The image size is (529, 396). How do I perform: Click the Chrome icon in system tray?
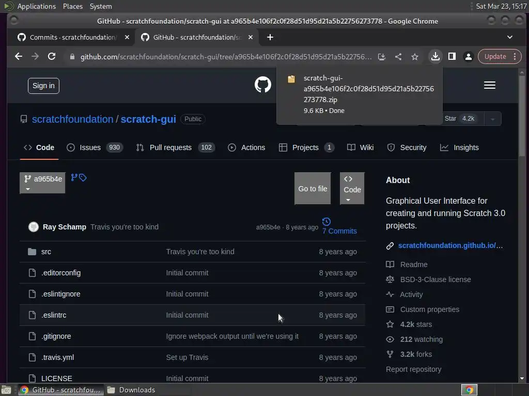[x=469, y=390]
